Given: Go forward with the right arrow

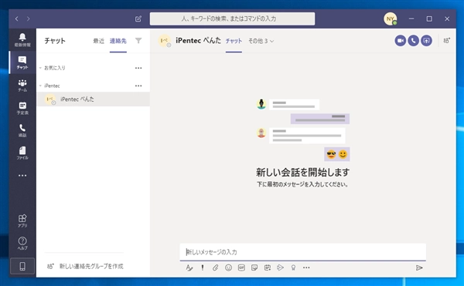Looking at the screenshot, I should (28, 19).
